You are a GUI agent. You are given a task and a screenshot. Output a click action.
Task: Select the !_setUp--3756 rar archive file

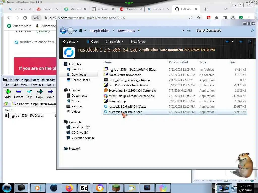[175, 70]
